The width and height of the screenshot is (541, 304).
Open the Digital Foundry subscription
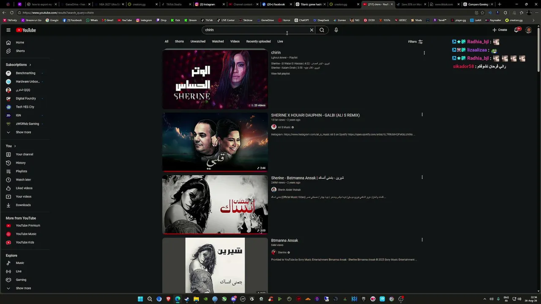[25, 98]
